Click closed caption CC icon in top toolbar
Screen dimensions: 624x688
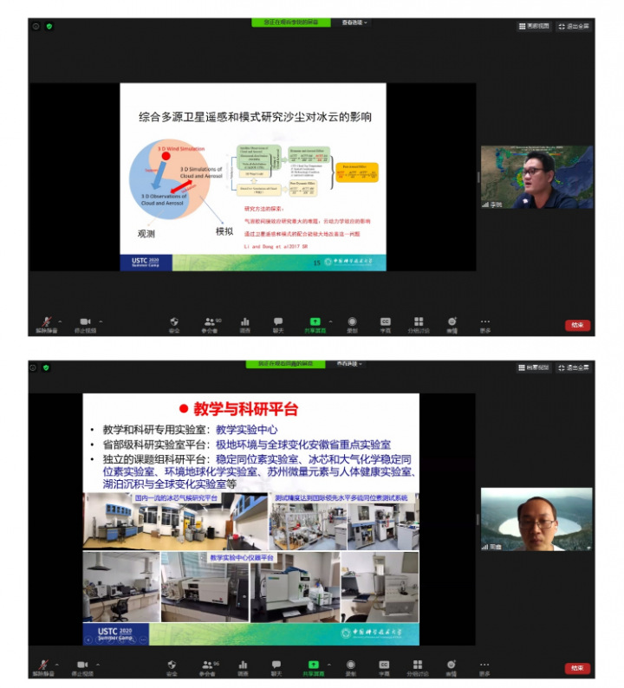click(385, 321)
